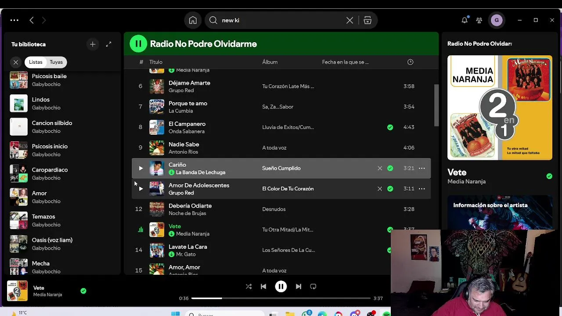This screenshot has height=316, width=562.
Task: Select track Déjame Amarte
Action: pyautogui.click(x=281, y=86)
